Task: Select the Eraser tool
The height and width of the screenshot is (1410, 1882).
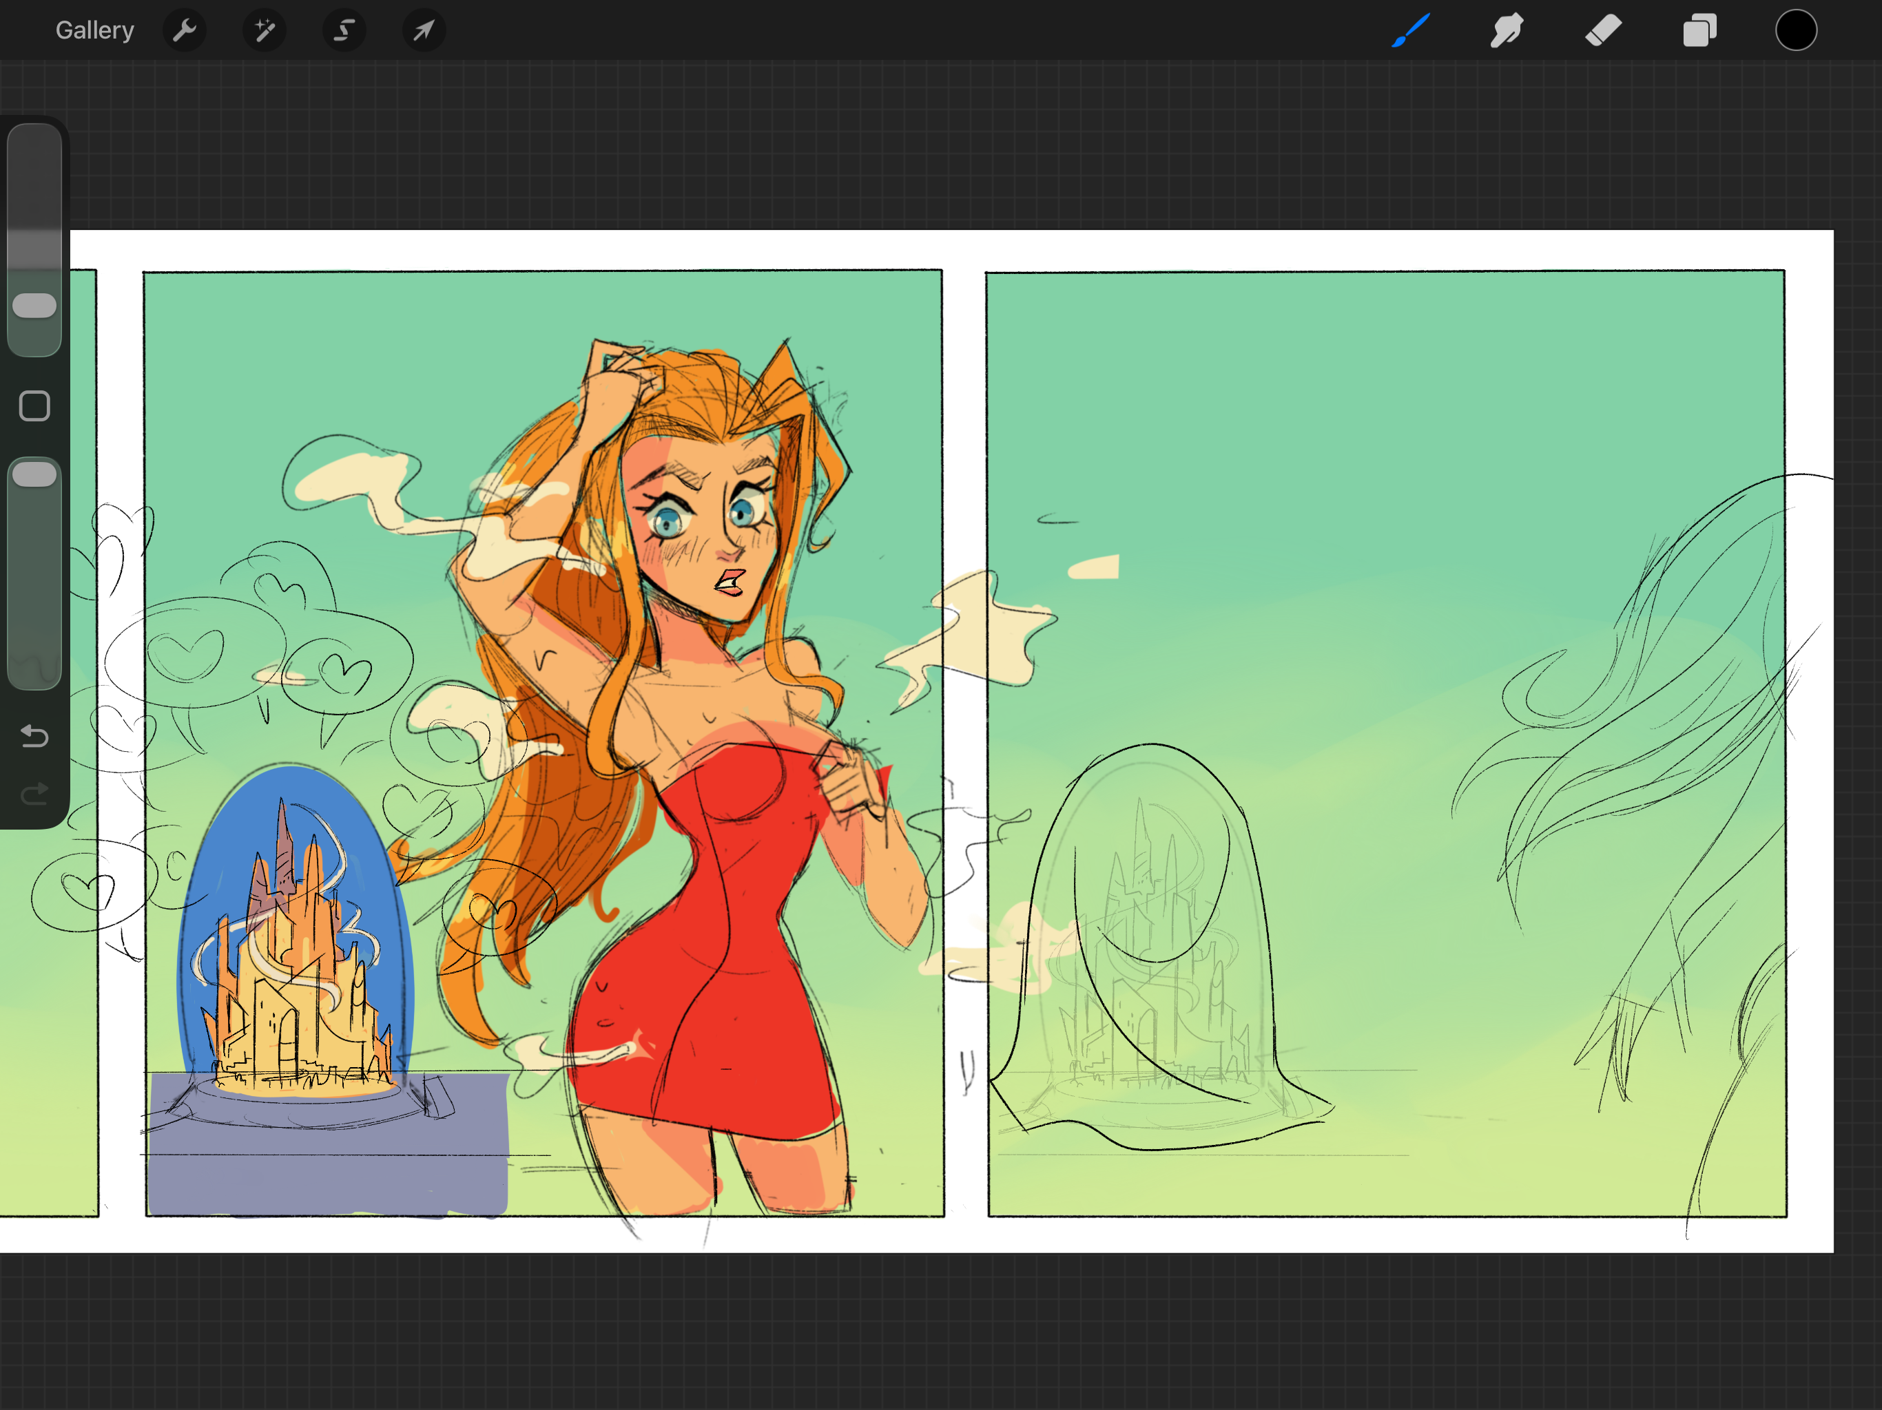Action: [x=1603, y=30]
